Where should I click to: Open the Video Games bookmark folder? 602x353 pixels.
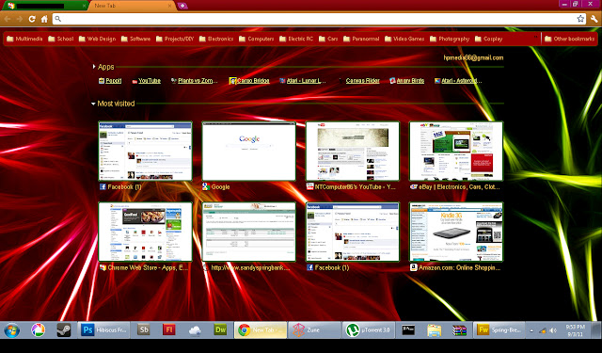tap(404, 39)
